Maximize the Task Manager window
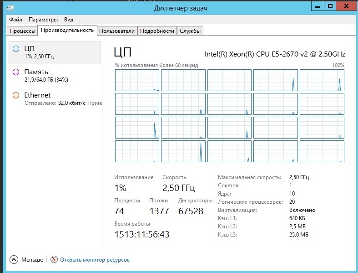This screenshot has width=358, height=273. [330, 5]
